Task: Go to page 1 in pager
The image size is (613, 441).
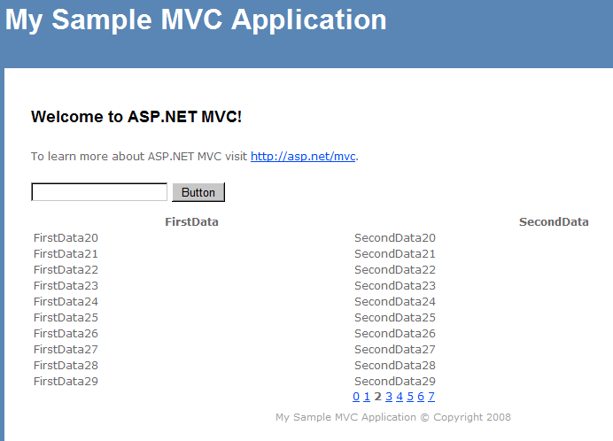Action: point(367,397)
